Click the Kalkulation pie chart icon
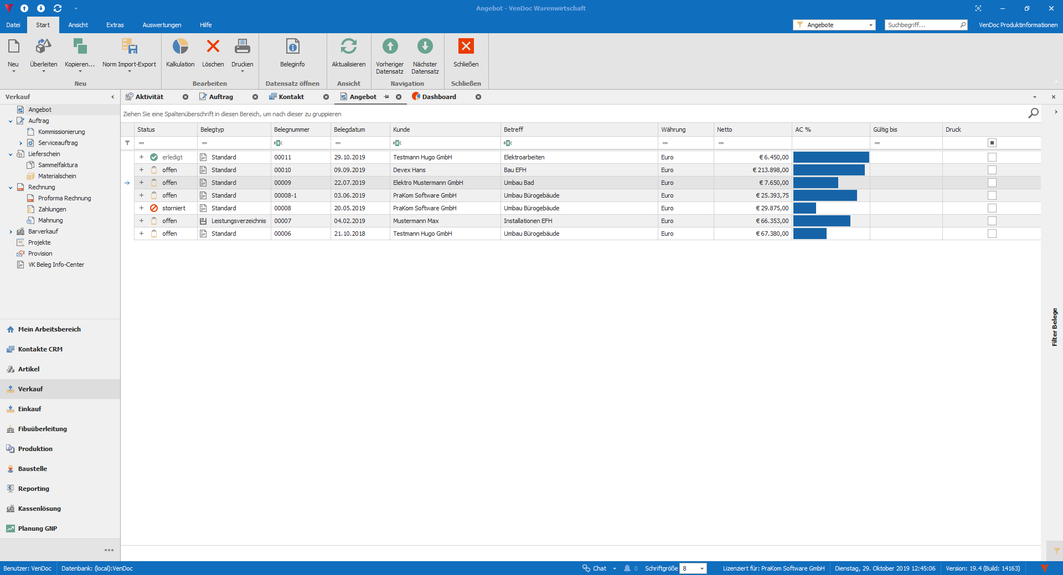Screen dimensions: 1063x575 [x=180, y=47]
